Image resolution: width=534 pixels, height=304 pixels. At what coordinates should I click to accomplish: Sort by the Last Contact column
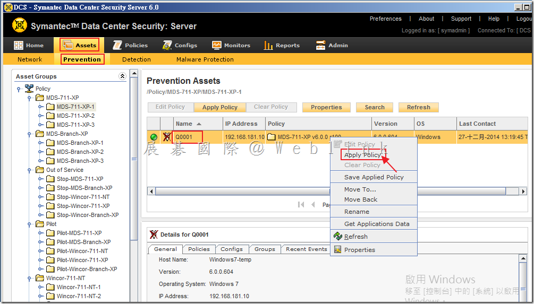[x=492, y=124]
